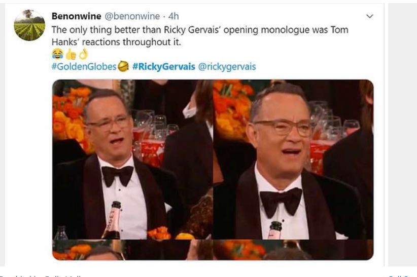Click the crying-laughing emoji in the tweet
Image resolution: width=417 pixels, height=277 pixels.
click(57, 54)
